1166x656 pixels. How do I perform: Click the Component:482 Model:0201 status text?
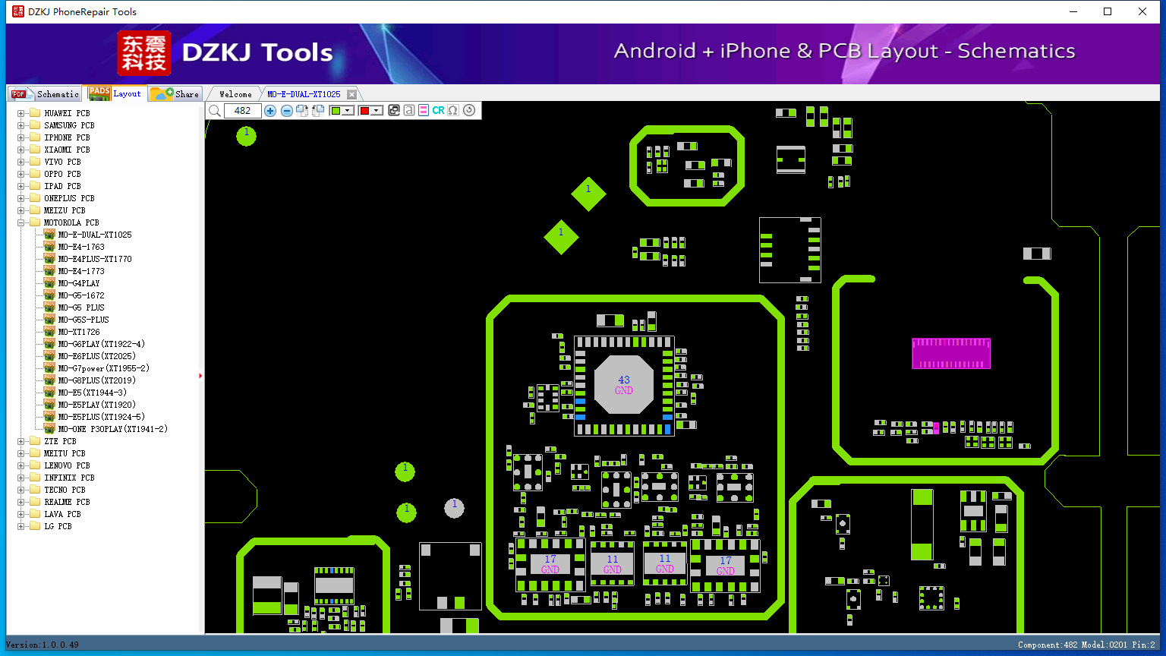pos(1086,645)
